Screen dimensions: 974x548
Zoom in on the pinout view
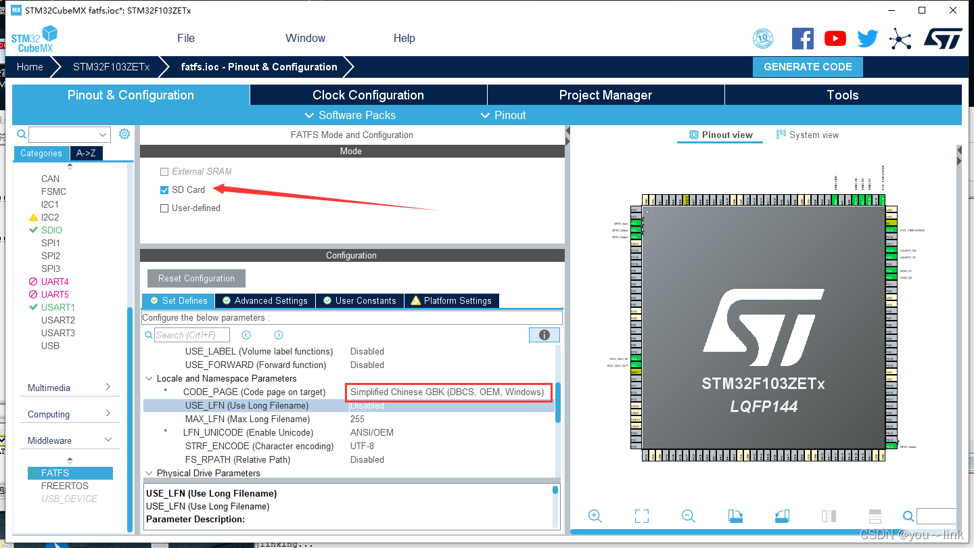[595, 516]
